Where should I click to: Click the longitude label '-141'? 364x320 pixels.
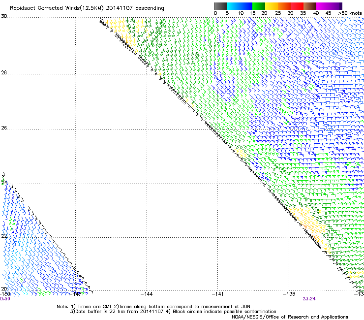coord(218,294)
